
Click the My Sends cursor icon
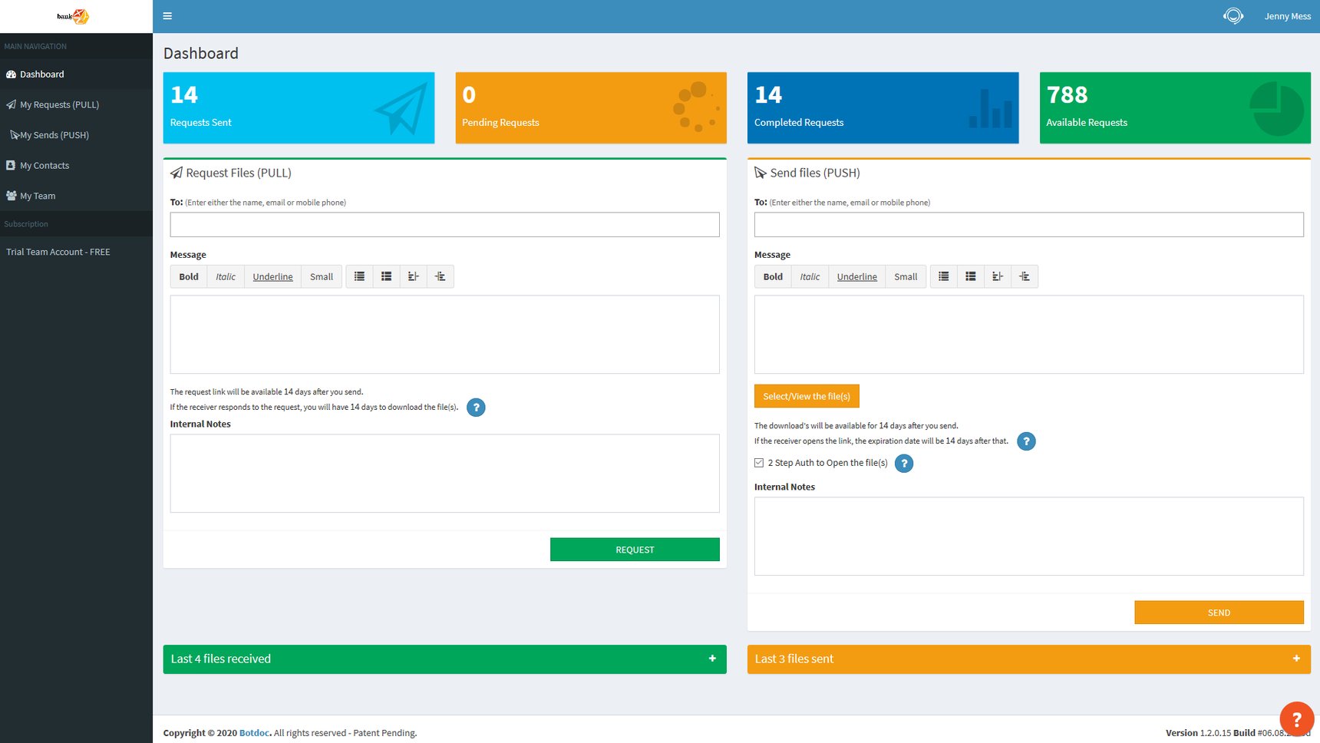15,135
